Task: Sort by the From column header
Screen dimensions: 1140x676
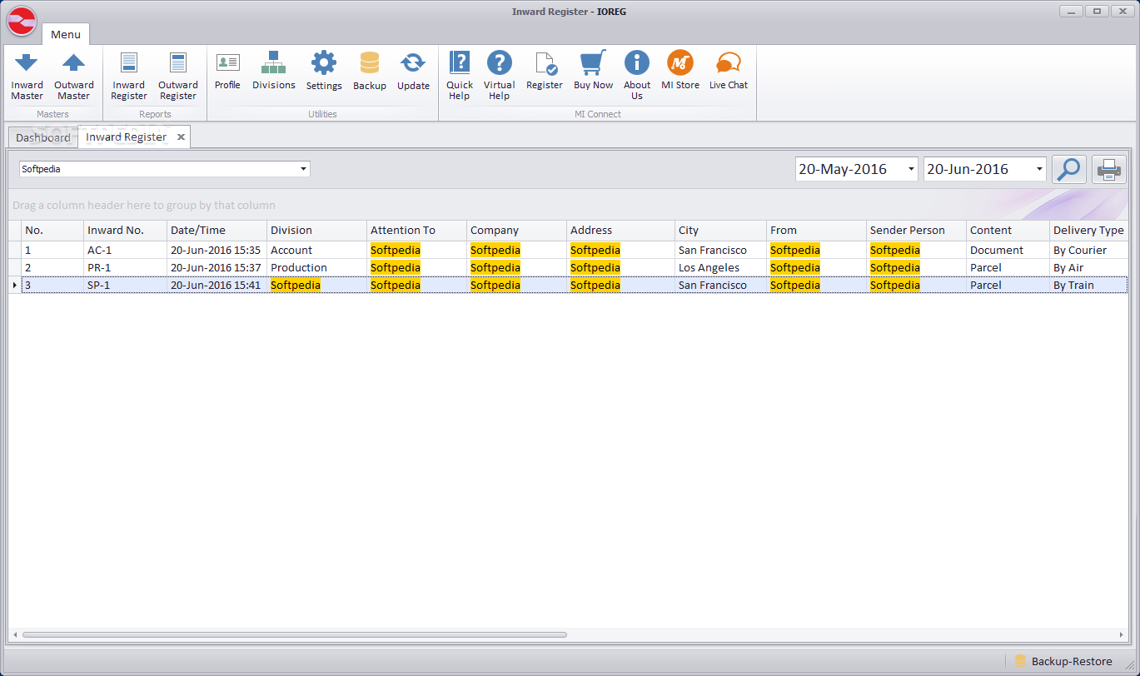Action: pyautogui.click(x=816, y=231)
